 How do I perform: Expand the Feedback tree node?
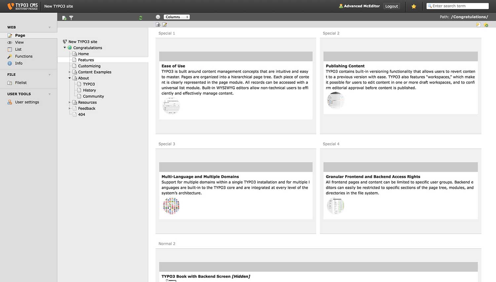pyautogui.click(x=70, y=108)
